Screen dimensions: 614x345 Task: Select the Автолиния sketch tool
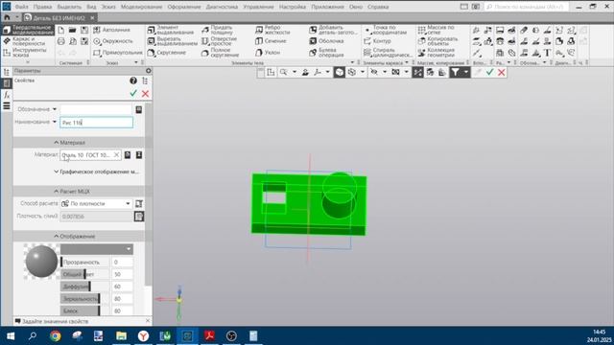point(111,30)
